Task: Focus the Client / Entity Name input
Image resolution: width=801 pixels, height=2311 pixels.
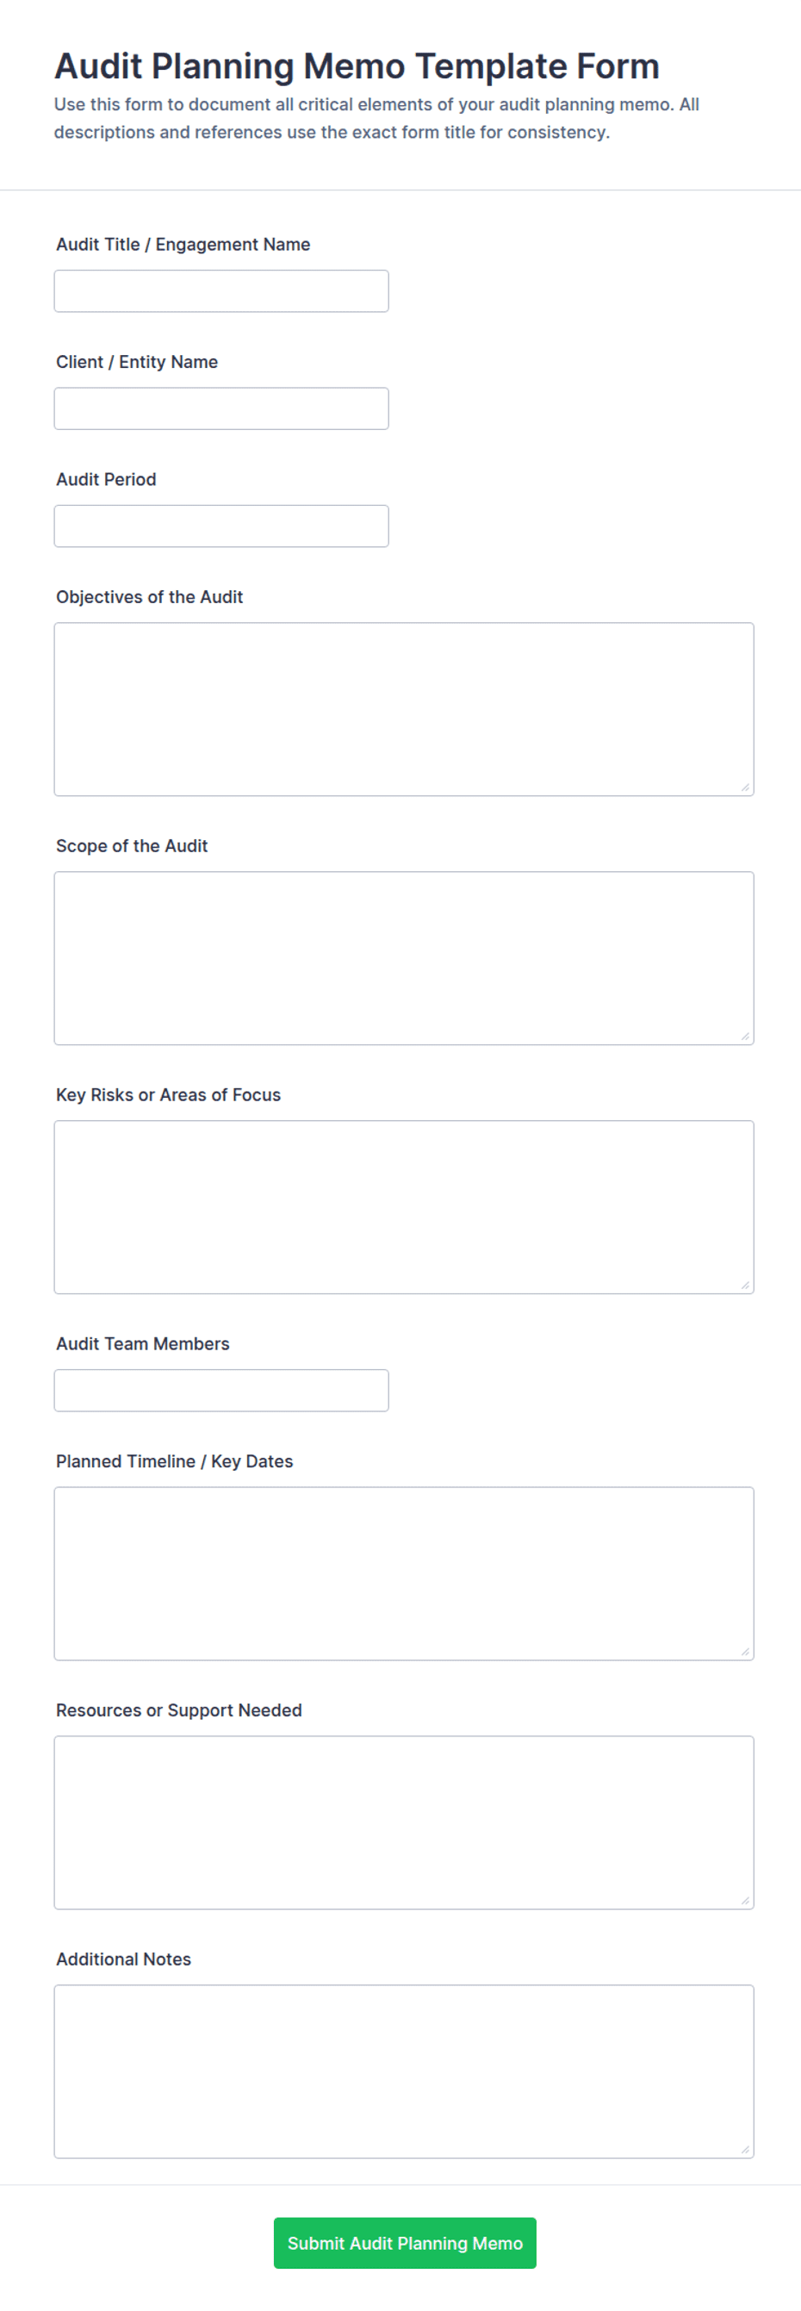Action: (x=221, y=408)
